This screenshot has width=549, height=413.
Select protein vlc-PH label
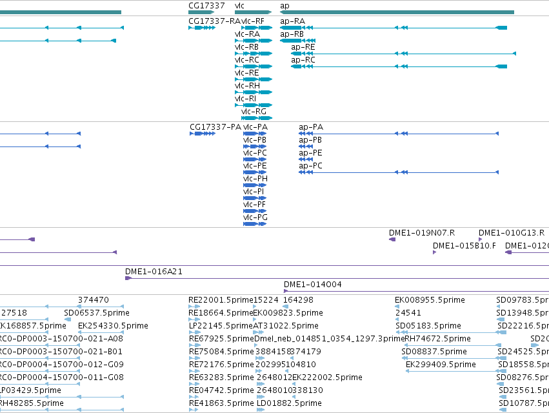point(255,179)
